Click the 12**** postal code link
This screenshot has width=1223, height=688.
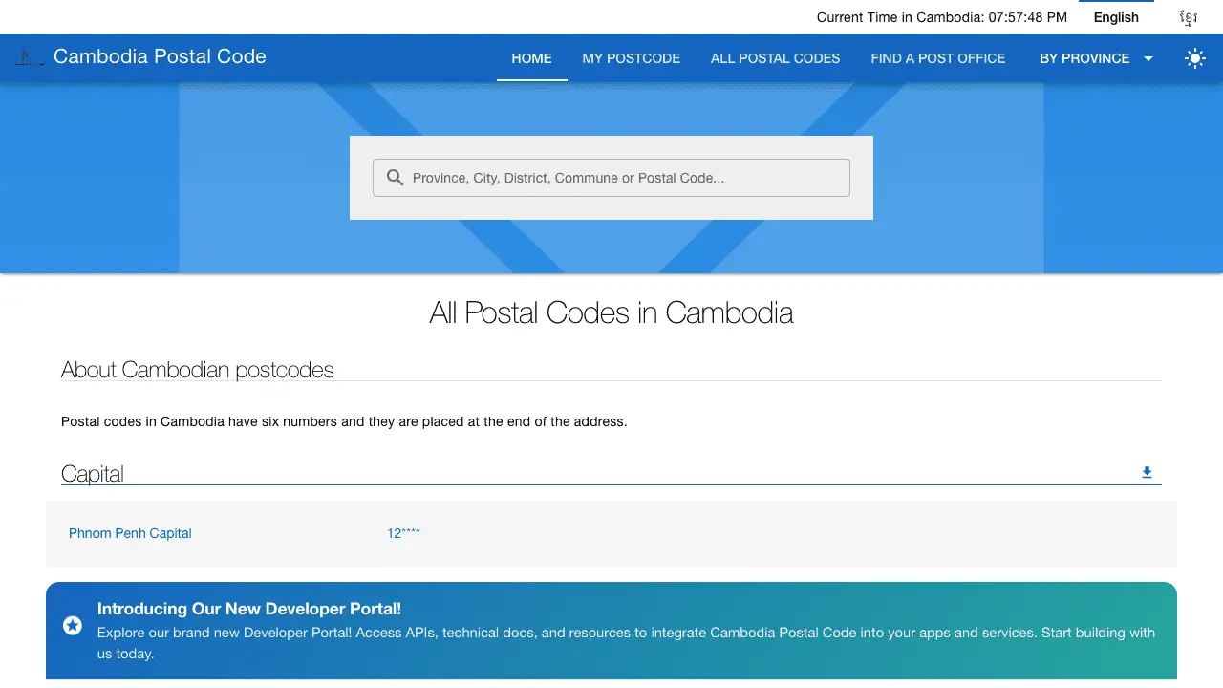point(403,533)
